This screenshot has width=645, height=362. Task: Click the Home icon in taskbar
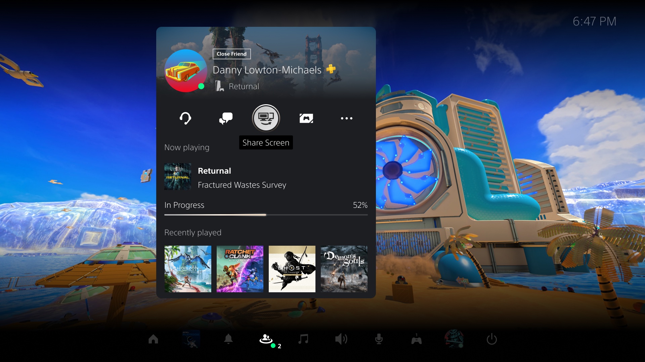(x=153, y=339)
